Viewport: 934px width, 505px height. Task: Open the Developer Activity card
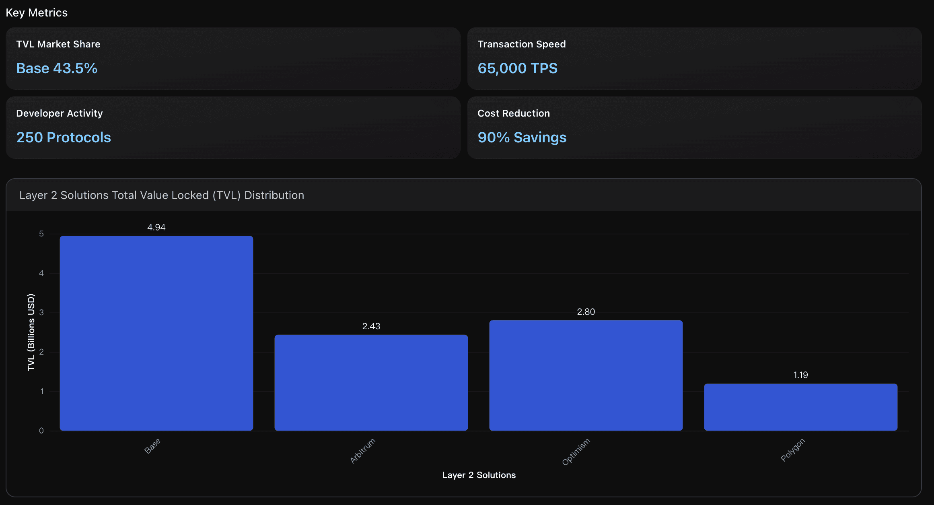pos(233,127)
